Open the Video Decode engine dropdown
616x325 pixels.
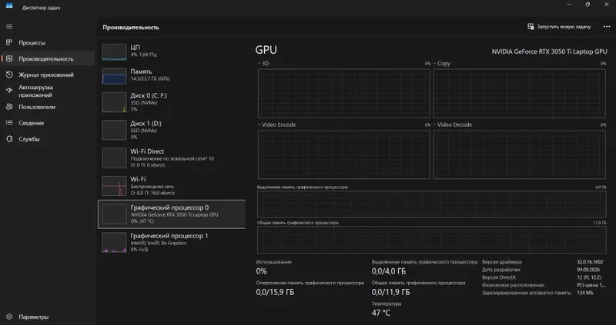click(x=453, y=124)
